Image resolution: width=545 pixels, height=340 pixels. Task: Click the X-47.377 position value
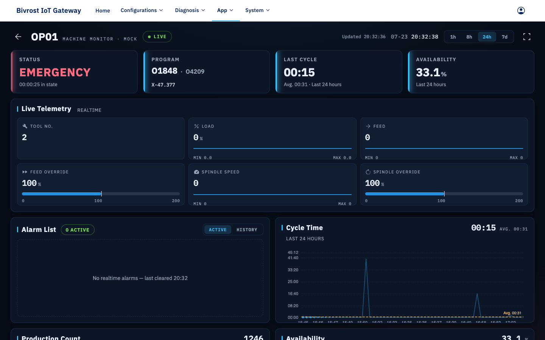pyautogui.click(x=163, y=85)
